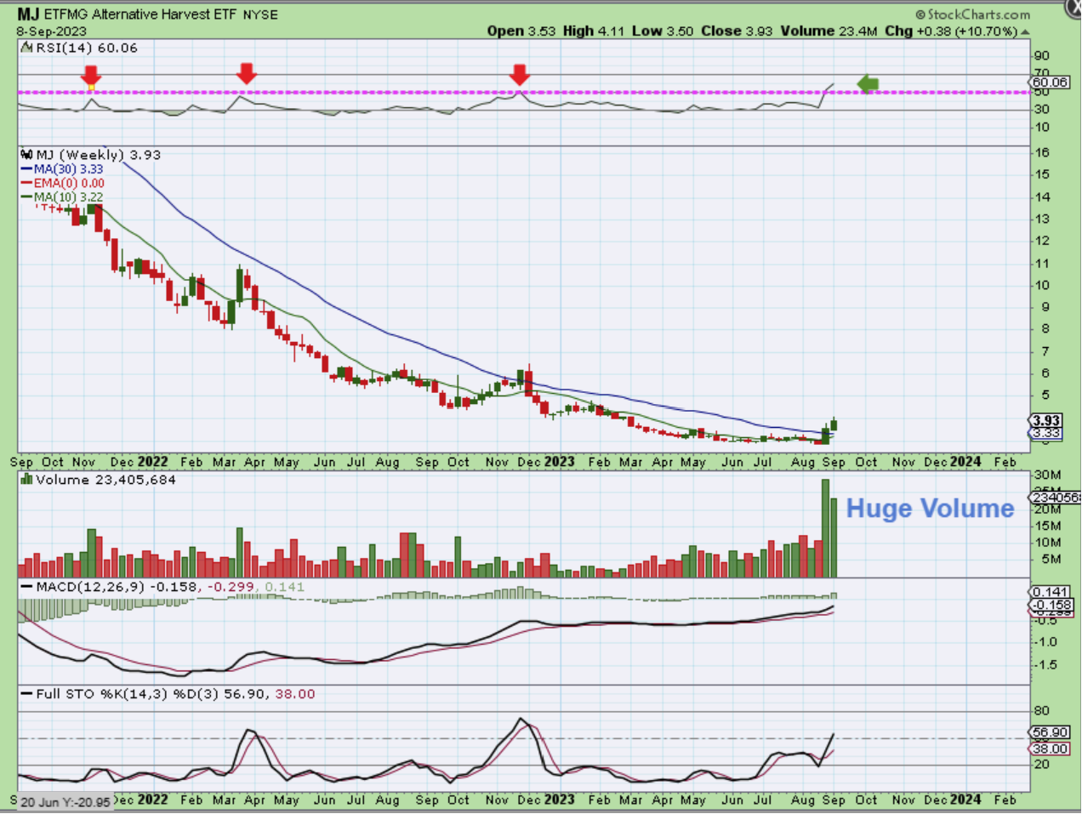Click the 30M label on volume axis
The image size is (1082, 814).
point(1048,475)
